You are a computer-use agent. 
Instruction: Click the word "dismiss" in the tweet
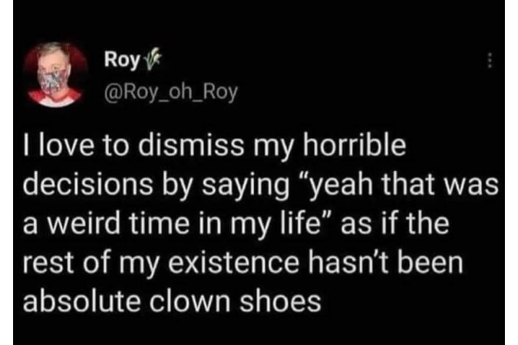pos(191,146)
